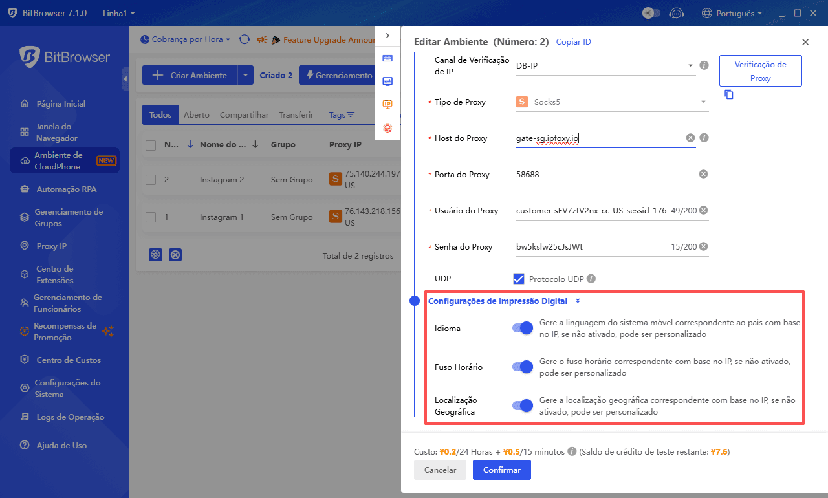Disable the Idioma toggle
Image resolution: width=828 pixels, height=498 pixels.
(x=522, y=328)
